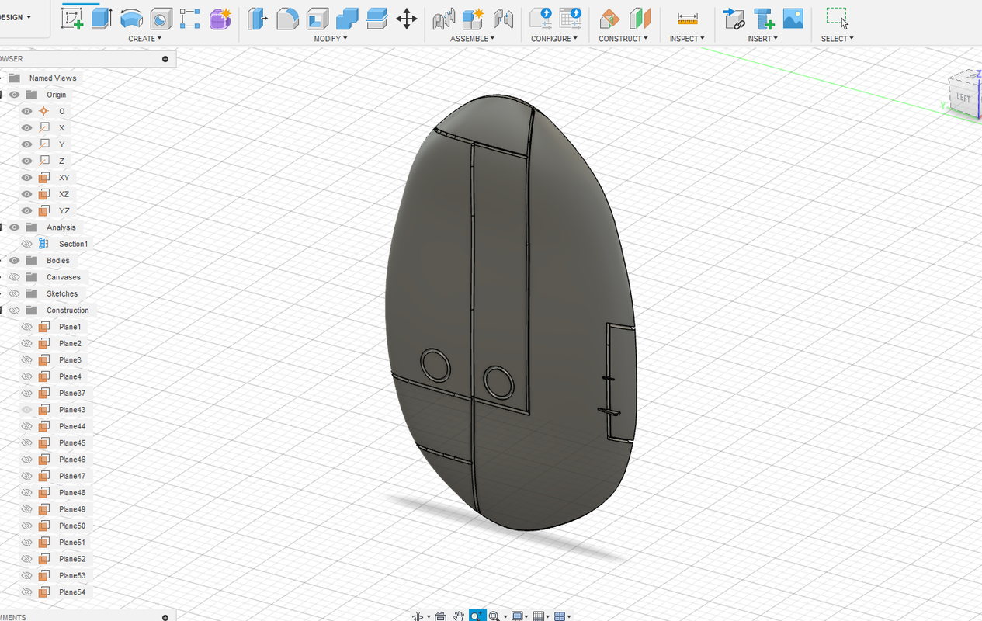
Task: Open the DESIGN workspace dropdown
Action: (x=16, y=17)
